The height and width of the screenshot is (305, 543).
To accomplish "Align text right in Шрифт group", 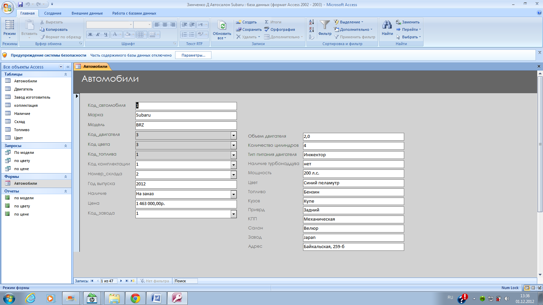I will click(x=172, y=25).
